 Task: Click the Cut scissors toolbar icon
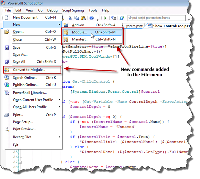click(x=70, y=18)
